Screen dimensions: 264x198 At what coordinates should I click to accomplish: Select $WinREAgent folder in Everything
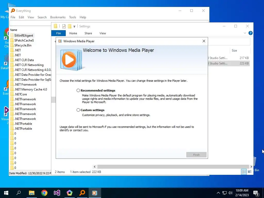click(23, 36)
